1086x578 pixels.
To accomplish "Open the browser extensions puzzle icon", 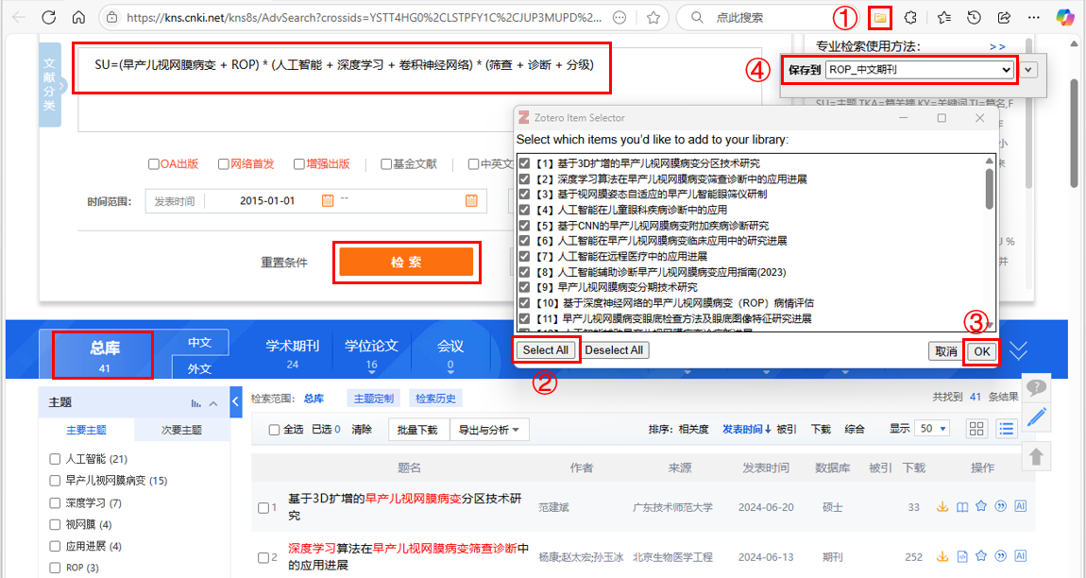I will coord(911,17).
